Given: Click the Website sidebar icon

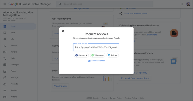Looking at the screenshot, I should pos(5,97).
